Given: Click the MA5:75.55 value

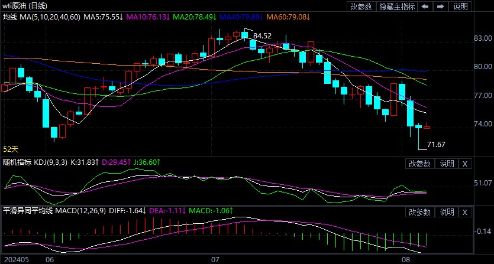Looking at the screenshot, I should click(104, 17).
